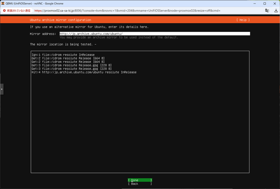
Task: Open the Help menu in installer header
Action: click(x=243, y=20)
